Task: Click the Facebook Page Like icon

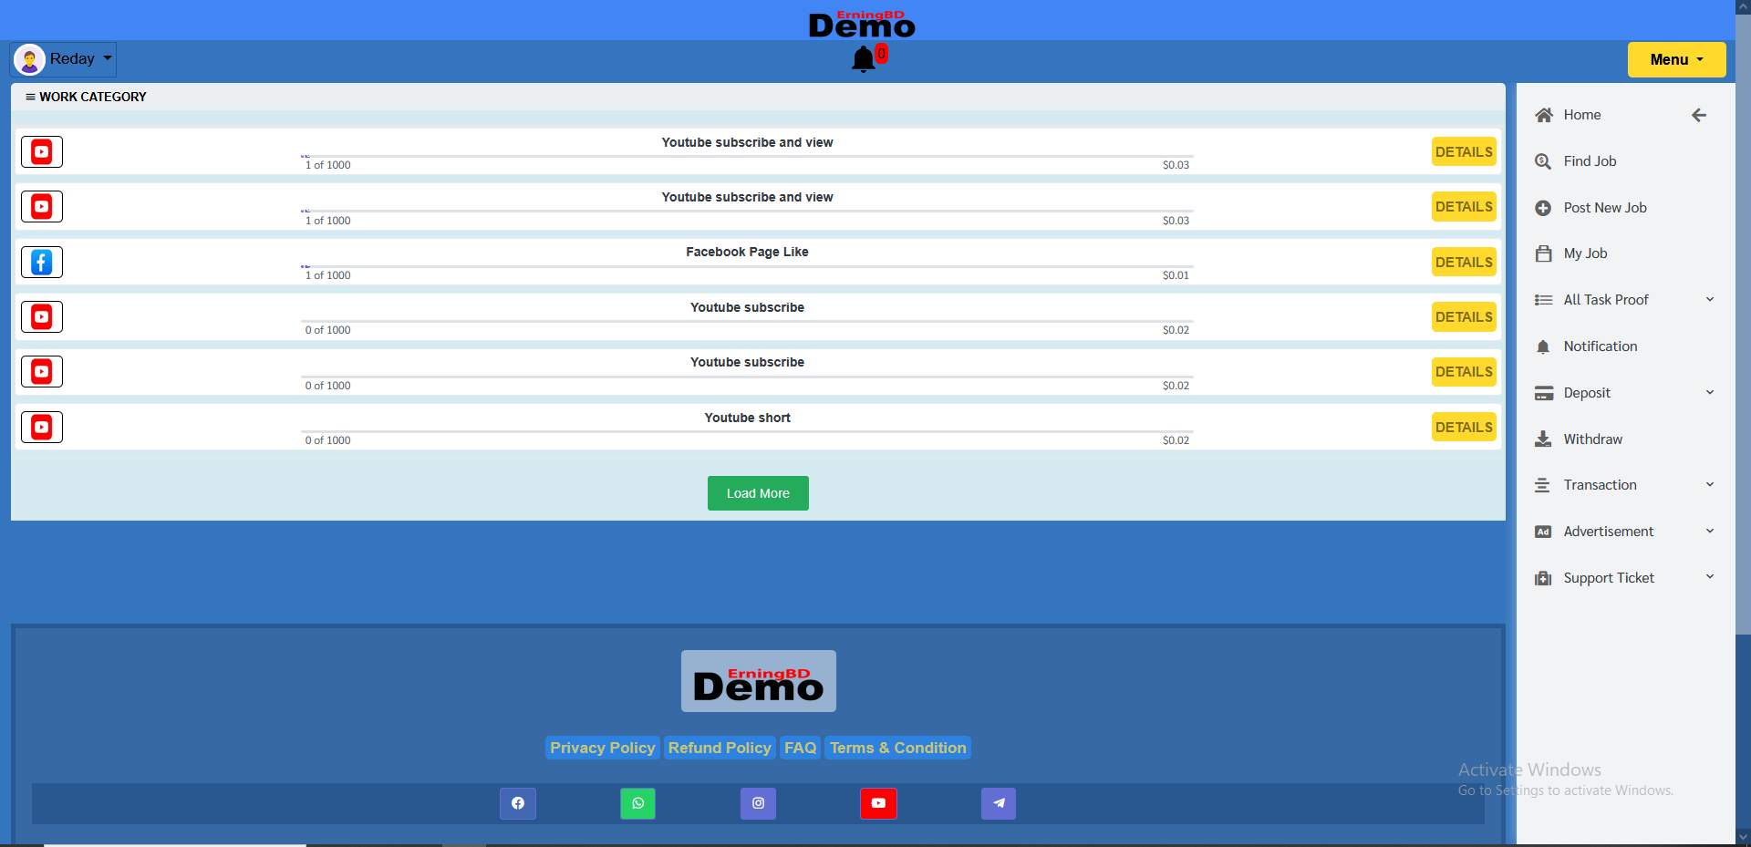Action: (42, 263)
